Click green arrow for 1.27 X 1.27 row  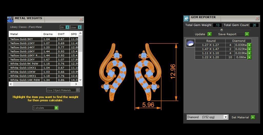point(250,45)
